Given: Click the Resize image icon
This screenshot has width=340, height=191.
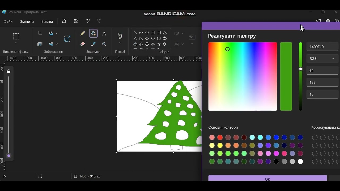Looking at the screenshot, I should 67,39.
